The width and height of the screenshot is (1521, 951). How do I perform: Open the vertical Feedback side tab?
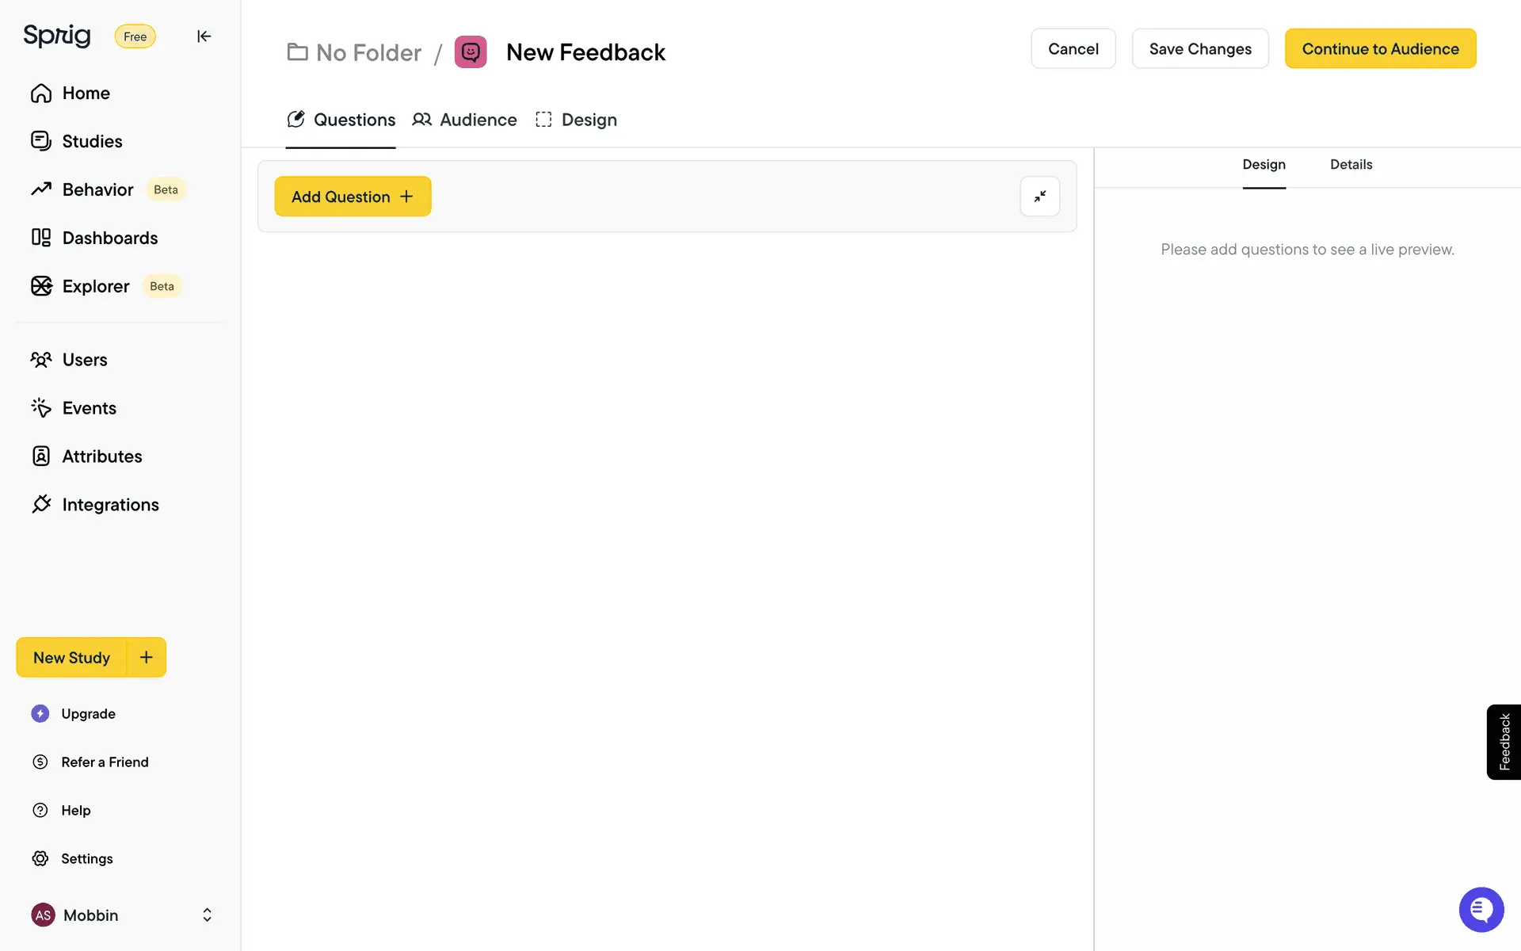(x=1504, y=742)
